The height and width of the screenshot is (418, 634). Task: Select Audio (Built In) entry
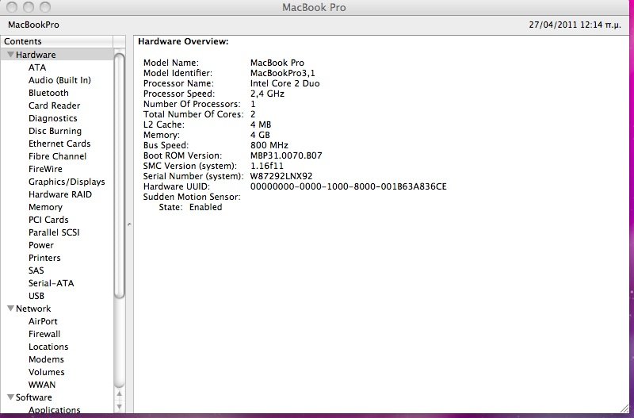[x=59, y=80]
